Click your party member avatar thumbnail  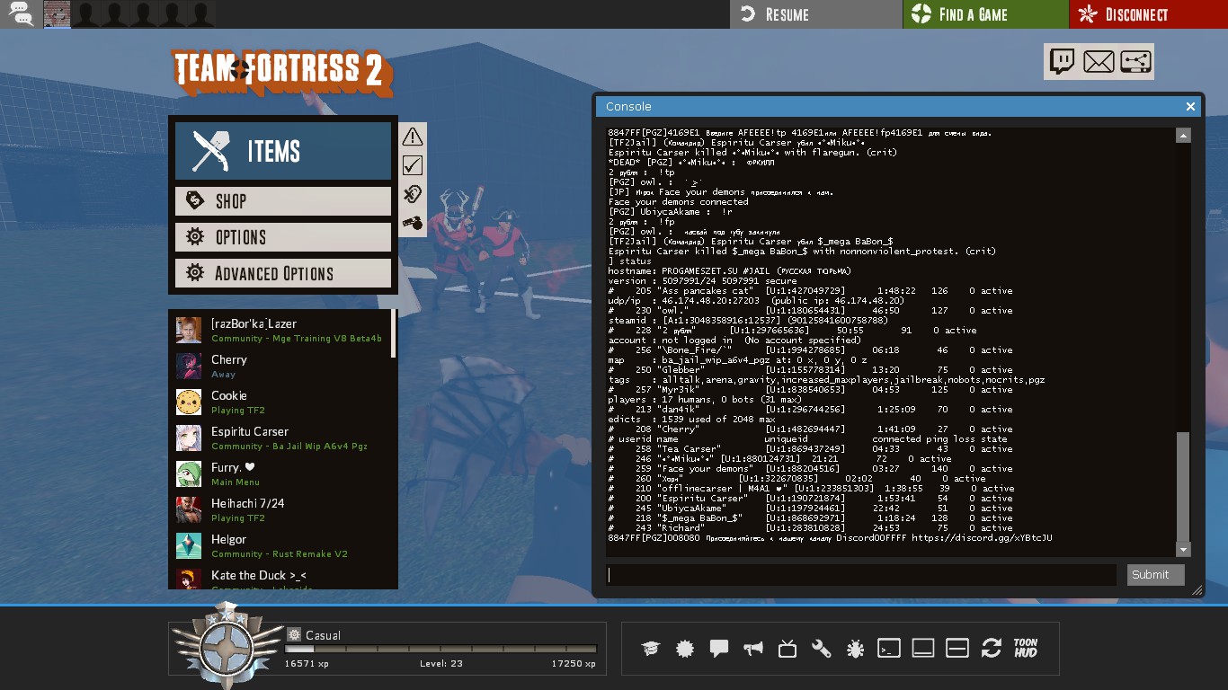[x=57, y=13]
